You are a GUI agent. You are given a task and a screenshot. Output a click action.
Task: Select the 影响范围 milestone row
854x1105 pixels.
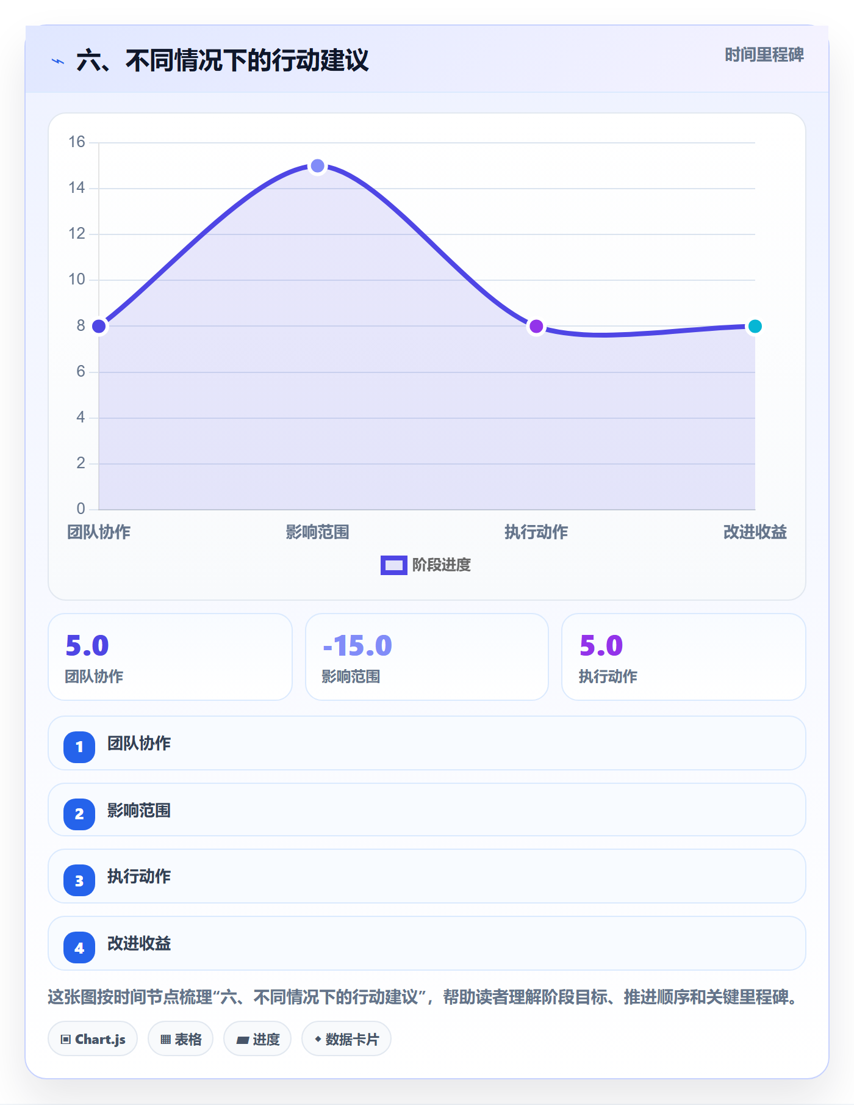click(x=427, y=810)
